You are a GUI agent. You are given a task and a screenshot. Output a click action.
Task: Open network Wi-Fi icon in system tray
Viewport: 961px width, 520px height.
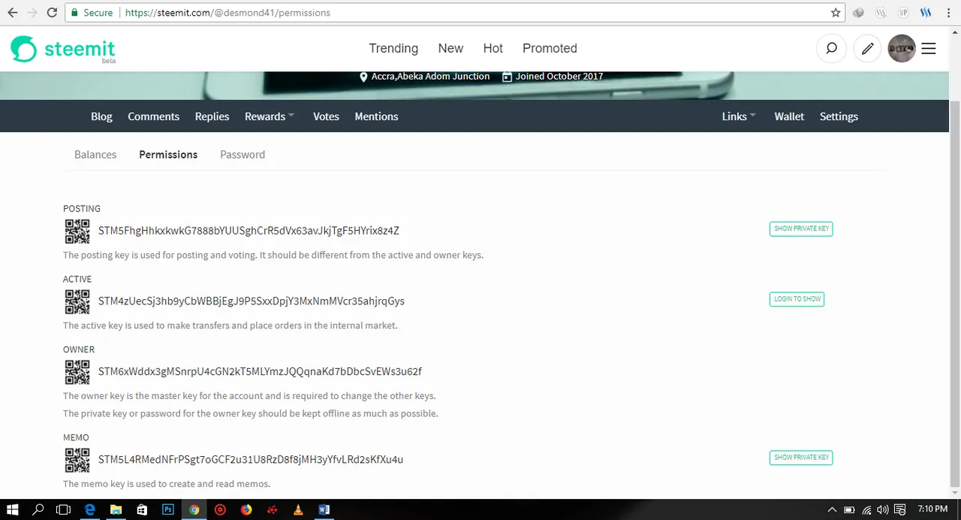click(866, 509)
